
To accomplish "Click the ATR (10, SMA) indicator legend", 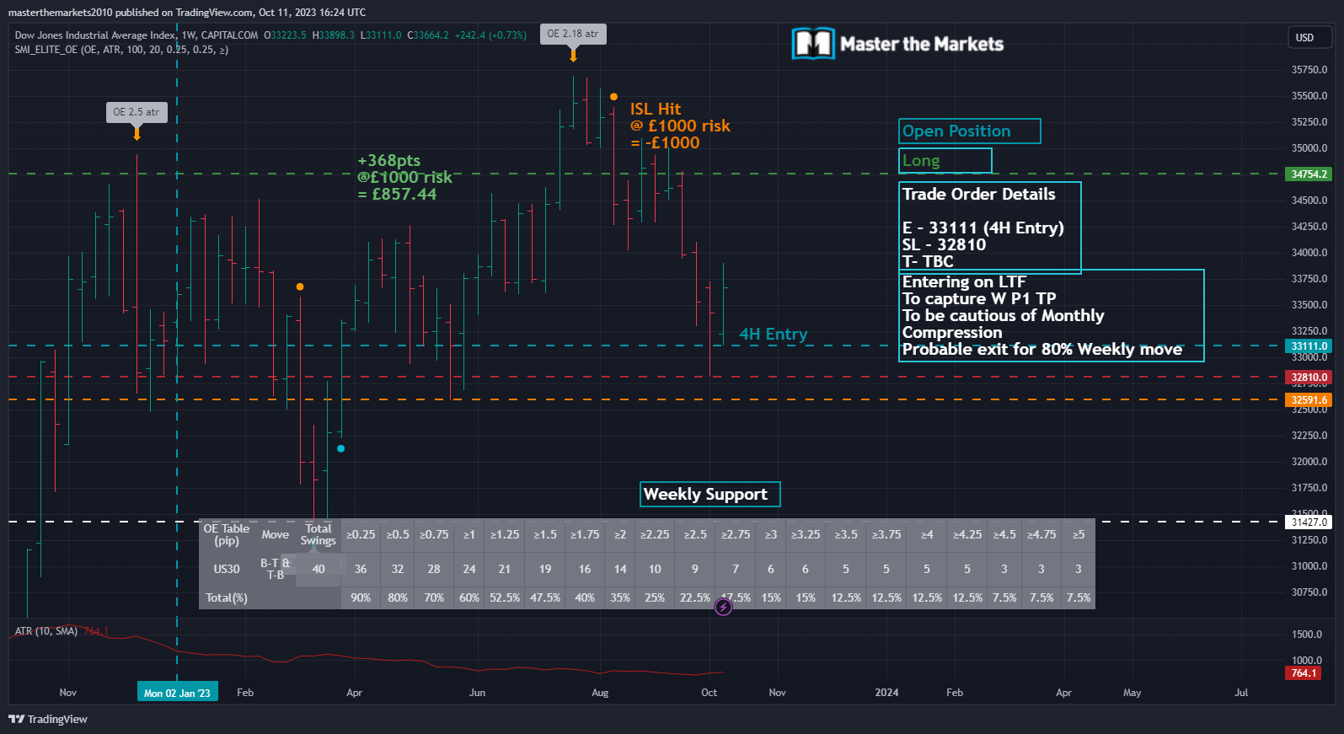I will (46, 631).
